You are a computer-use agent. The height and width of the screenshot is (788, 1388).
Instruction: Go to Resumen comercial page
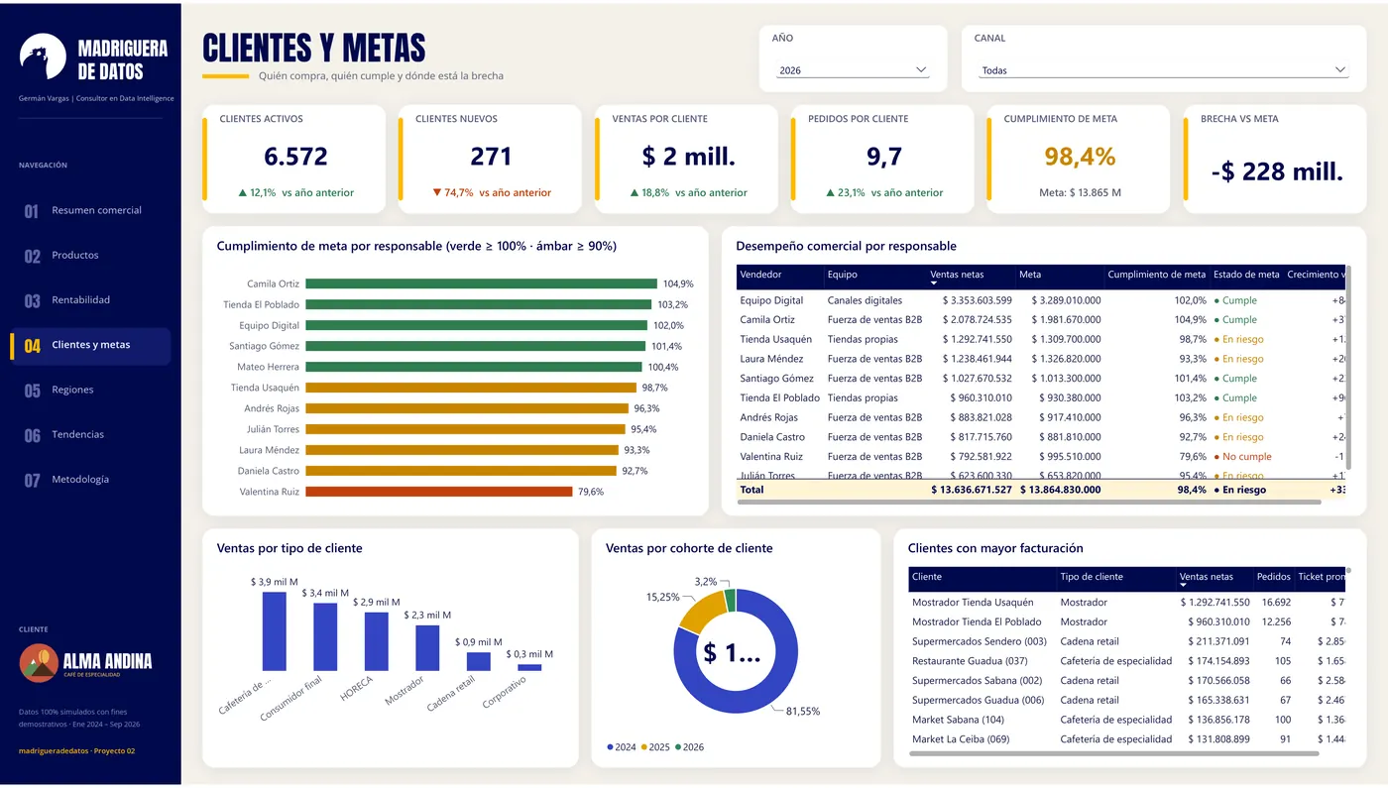click(90, 210)
